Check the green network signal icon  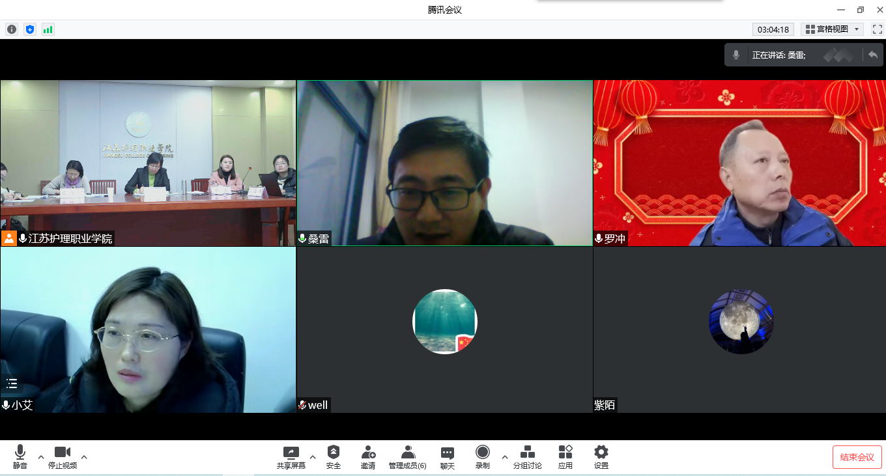(x=48, y=29)
